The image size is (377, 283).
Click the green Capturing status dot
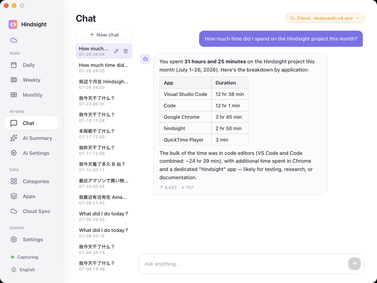point(13,257)
